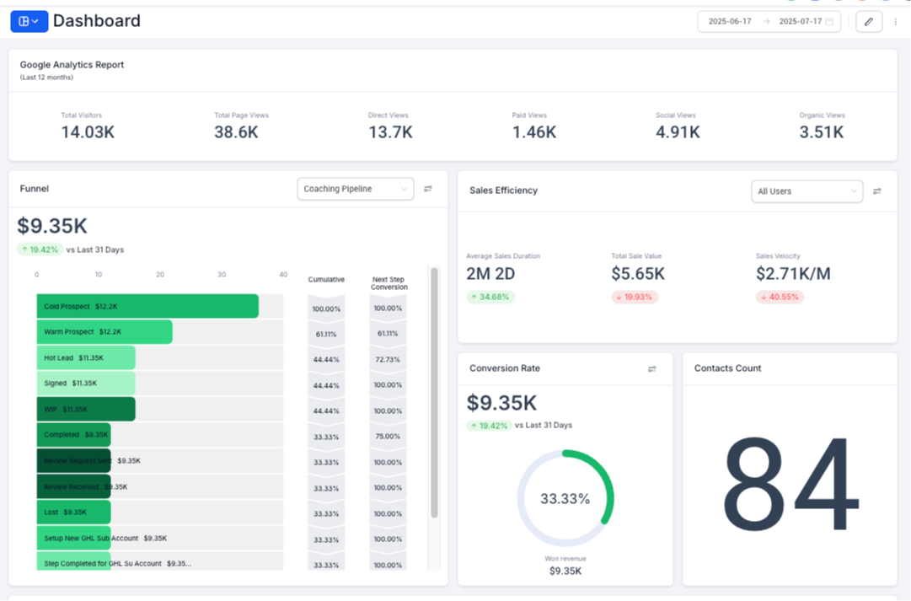Expand the All Users dropdown
This screenshot has height=601, width=911.
(807, 191)
